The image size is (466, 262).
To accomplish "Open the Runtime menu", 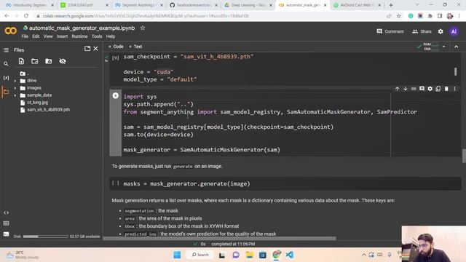I will (x=79, y=36).
